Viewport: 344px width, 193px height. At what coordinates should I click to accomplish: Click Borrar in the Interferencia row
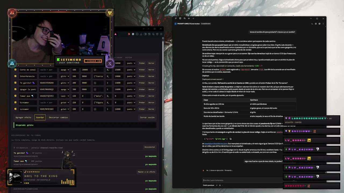(151, 76)
